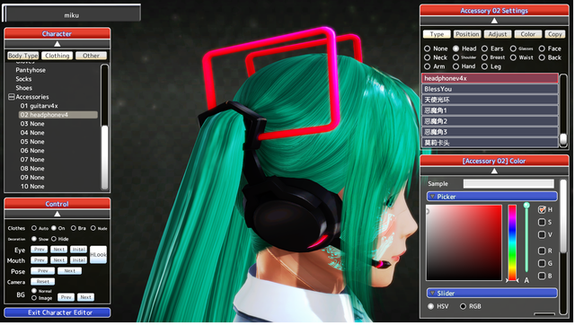Switch to the Adjust tab
575x325 pixels.
(x=498, y=34)
